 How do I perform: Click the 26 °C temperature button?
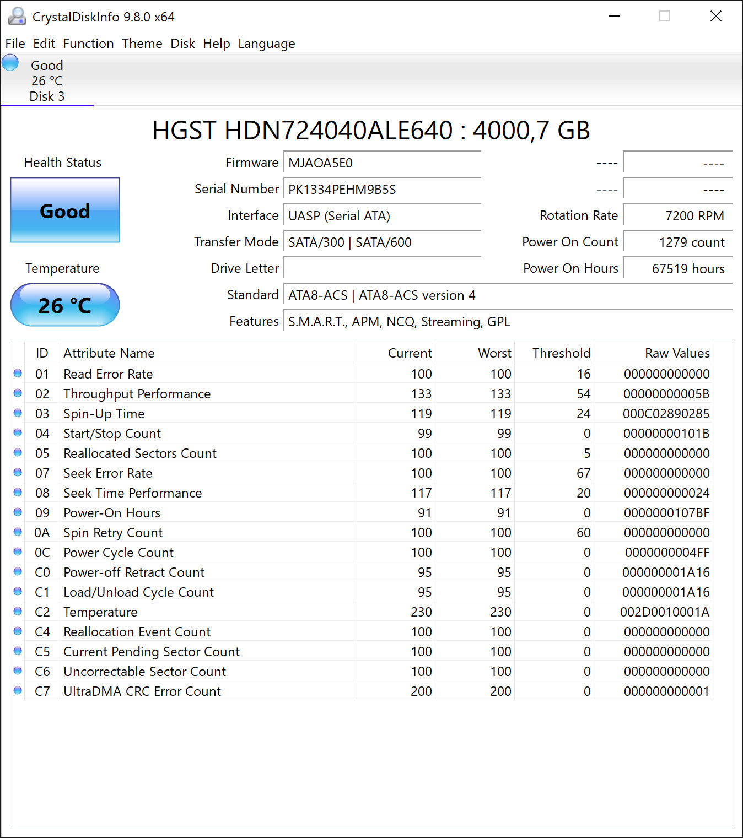click(65, 305)
